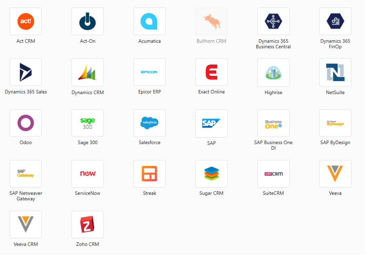The image size is (368, 258).
Task: Open the red ServiceNow 'now' icon
Action: click(88, 174)
